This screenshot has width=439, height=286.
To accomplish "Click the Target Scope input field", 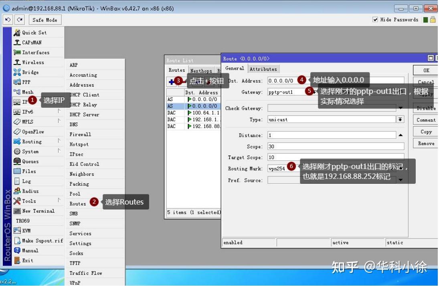I will point(336,157).
